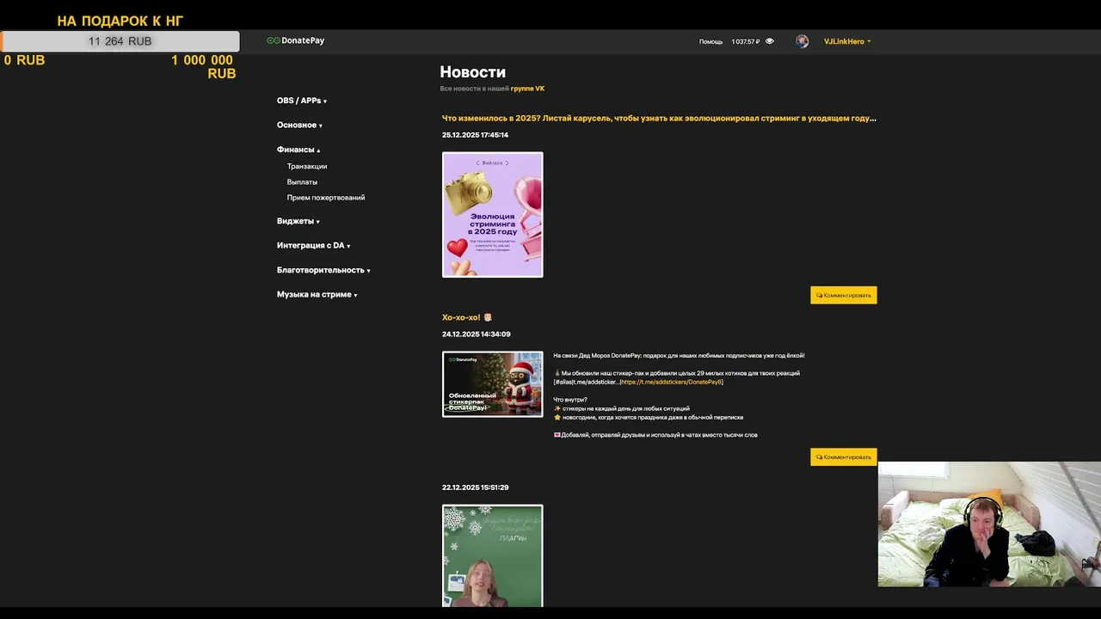1101x619 pixels.
Task: Follow the t.me/addstickers/DonatePay8 link
Action: 671,382
